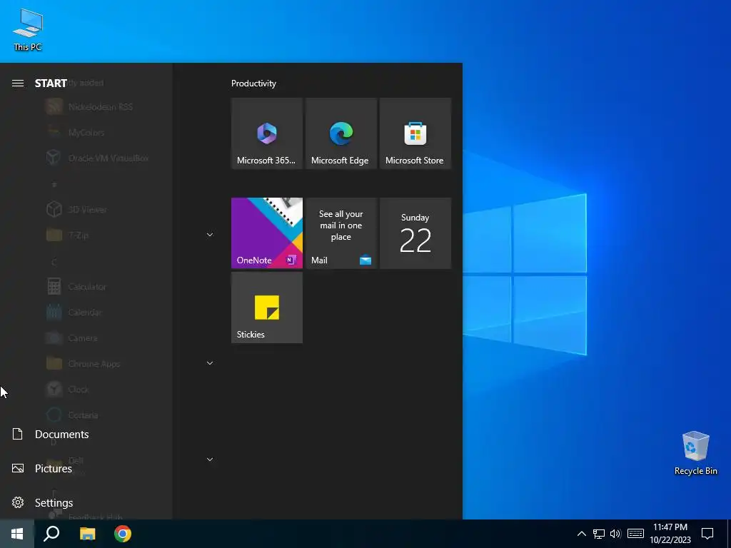Screen dimensions: 731x548
Task: Launch the OneNote tile
Action: coord(267,233)
